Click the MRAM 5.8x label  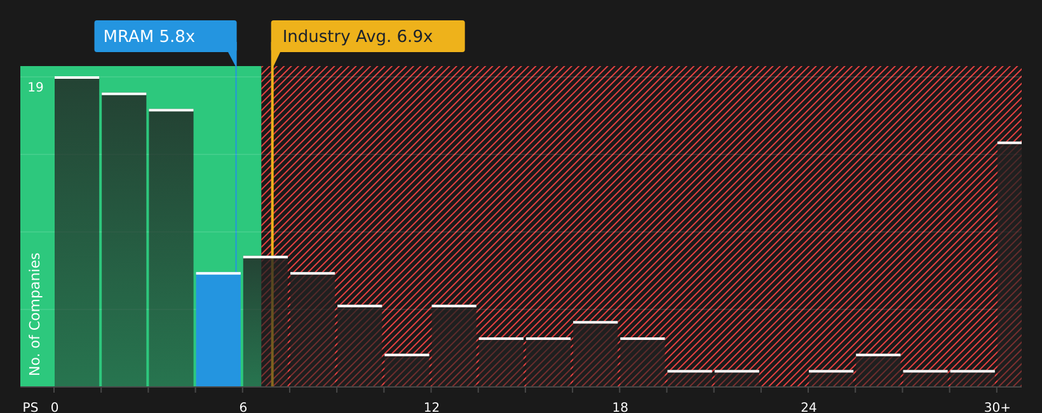(x=165, y=36)
